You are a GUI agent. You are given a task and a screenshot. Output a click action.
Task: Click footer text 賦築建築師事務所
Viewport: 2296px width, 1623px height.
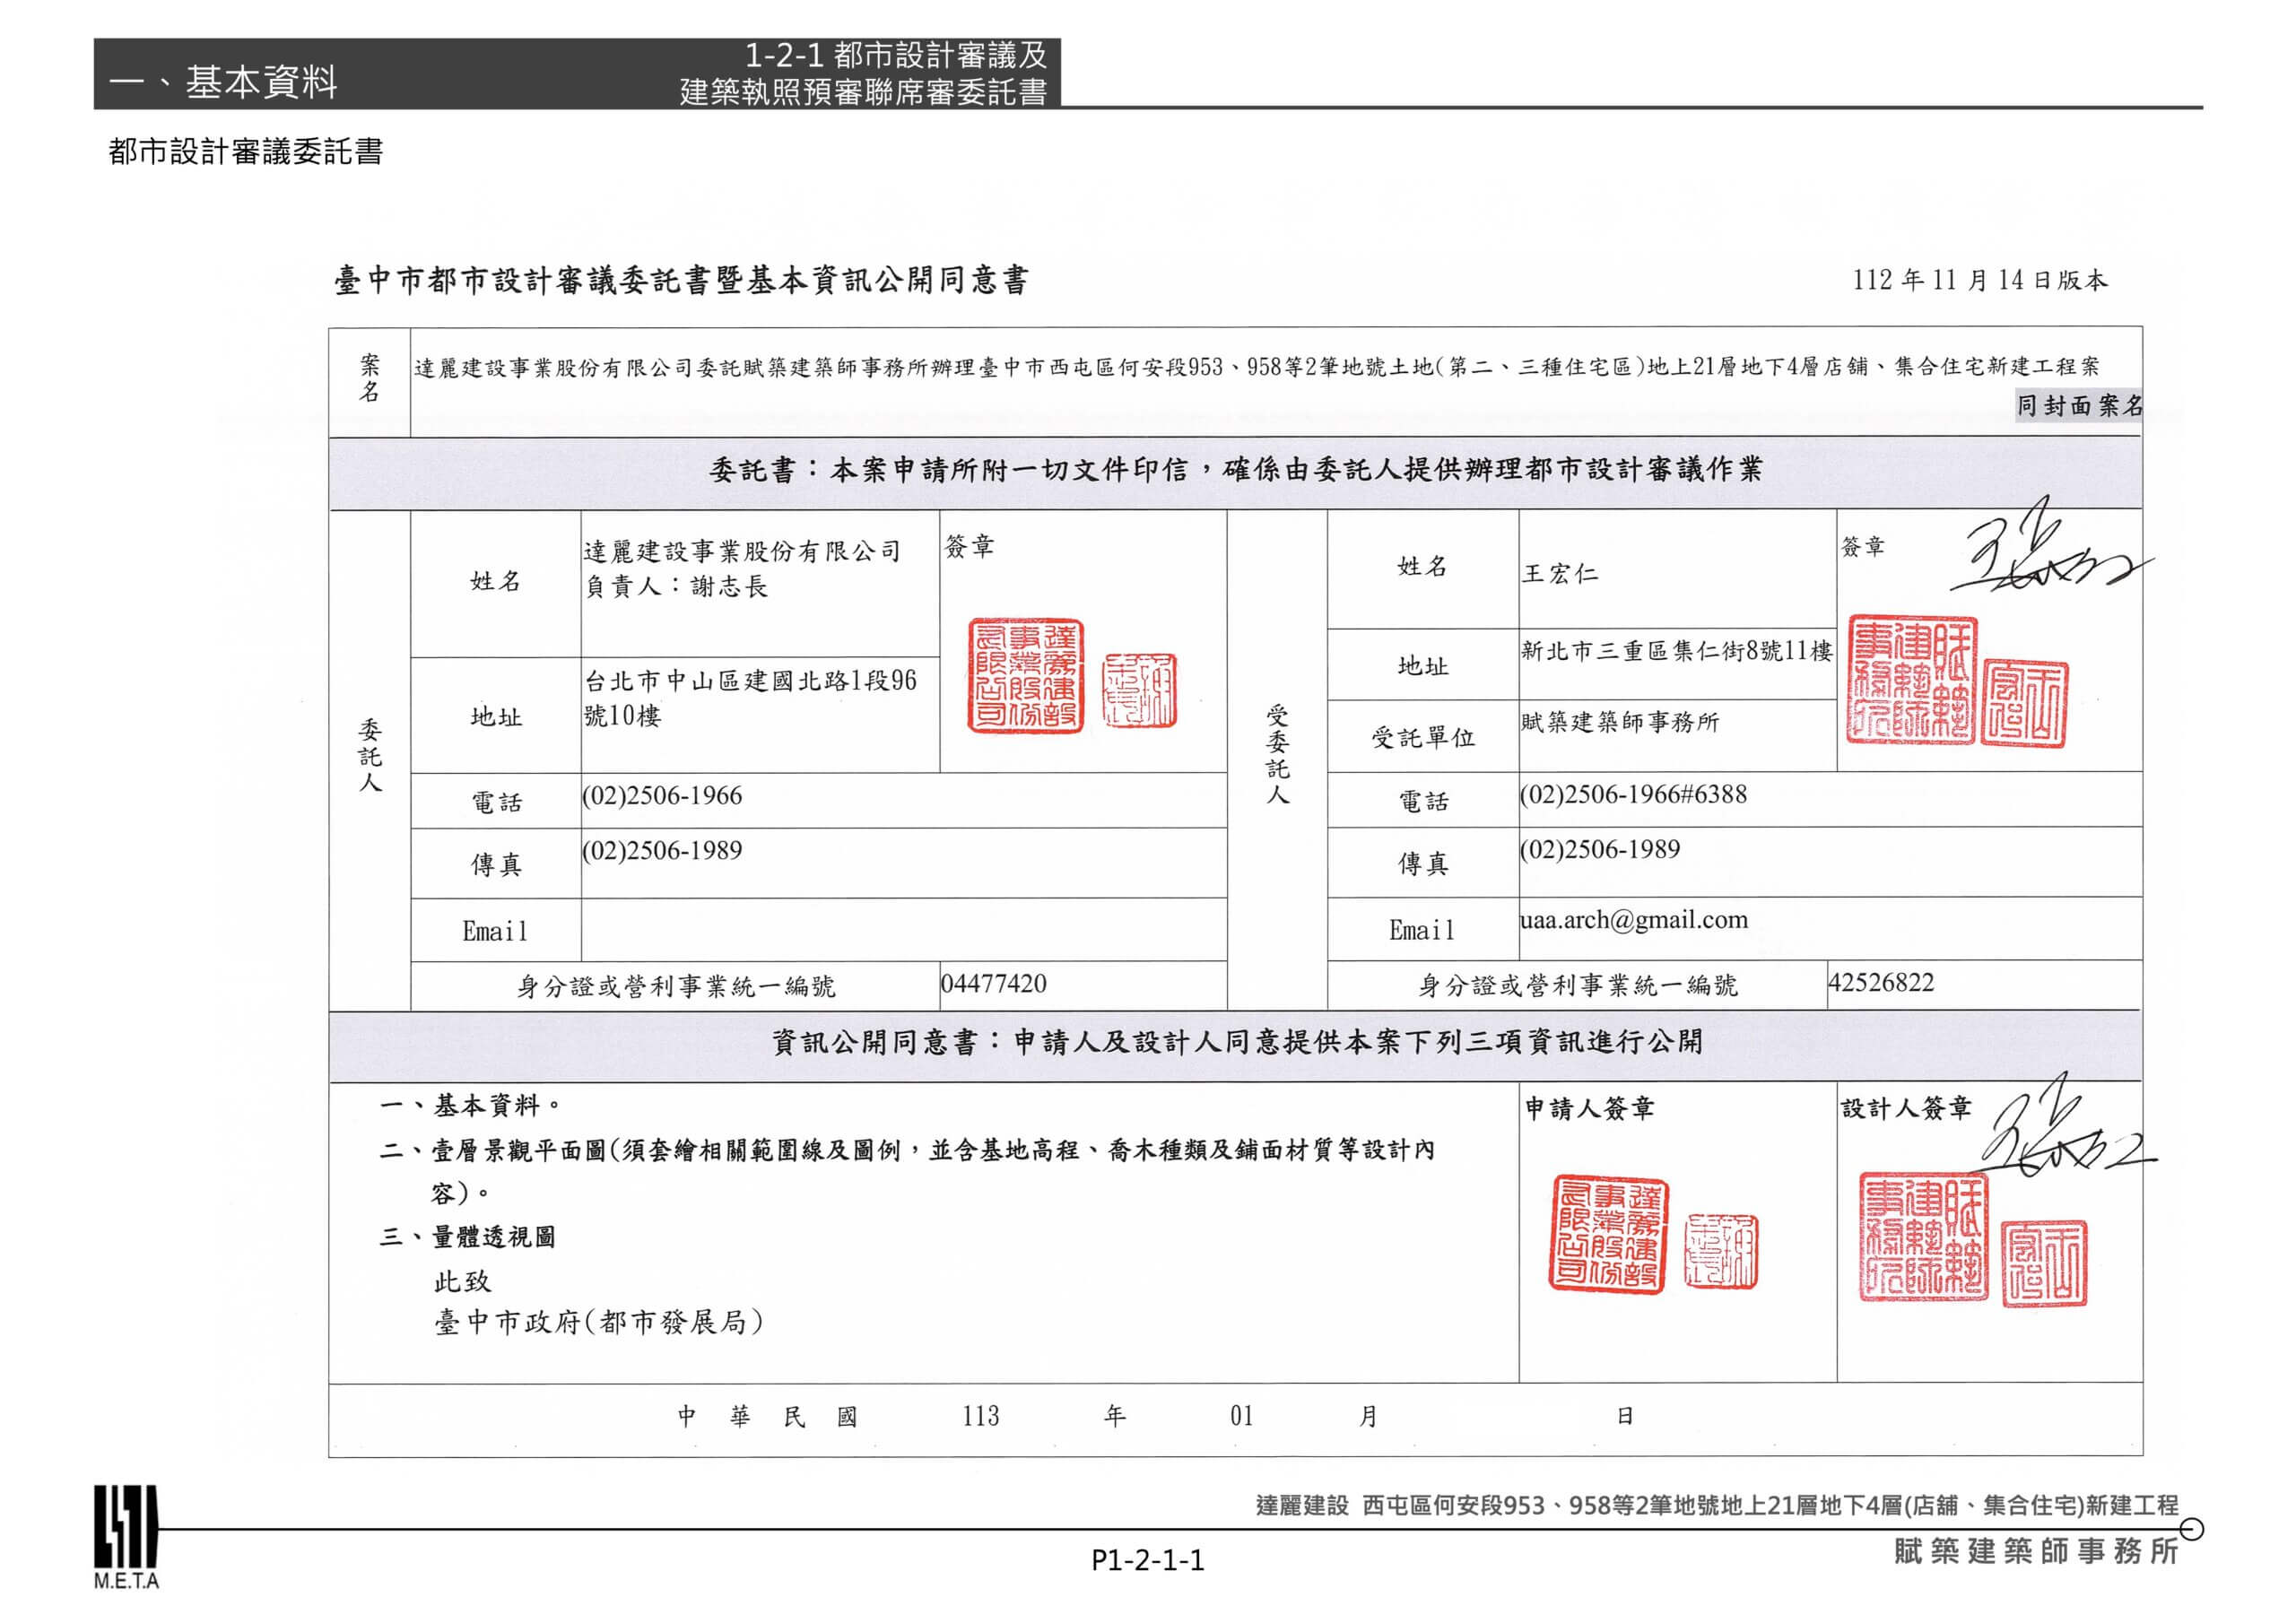[2036, 1552]
